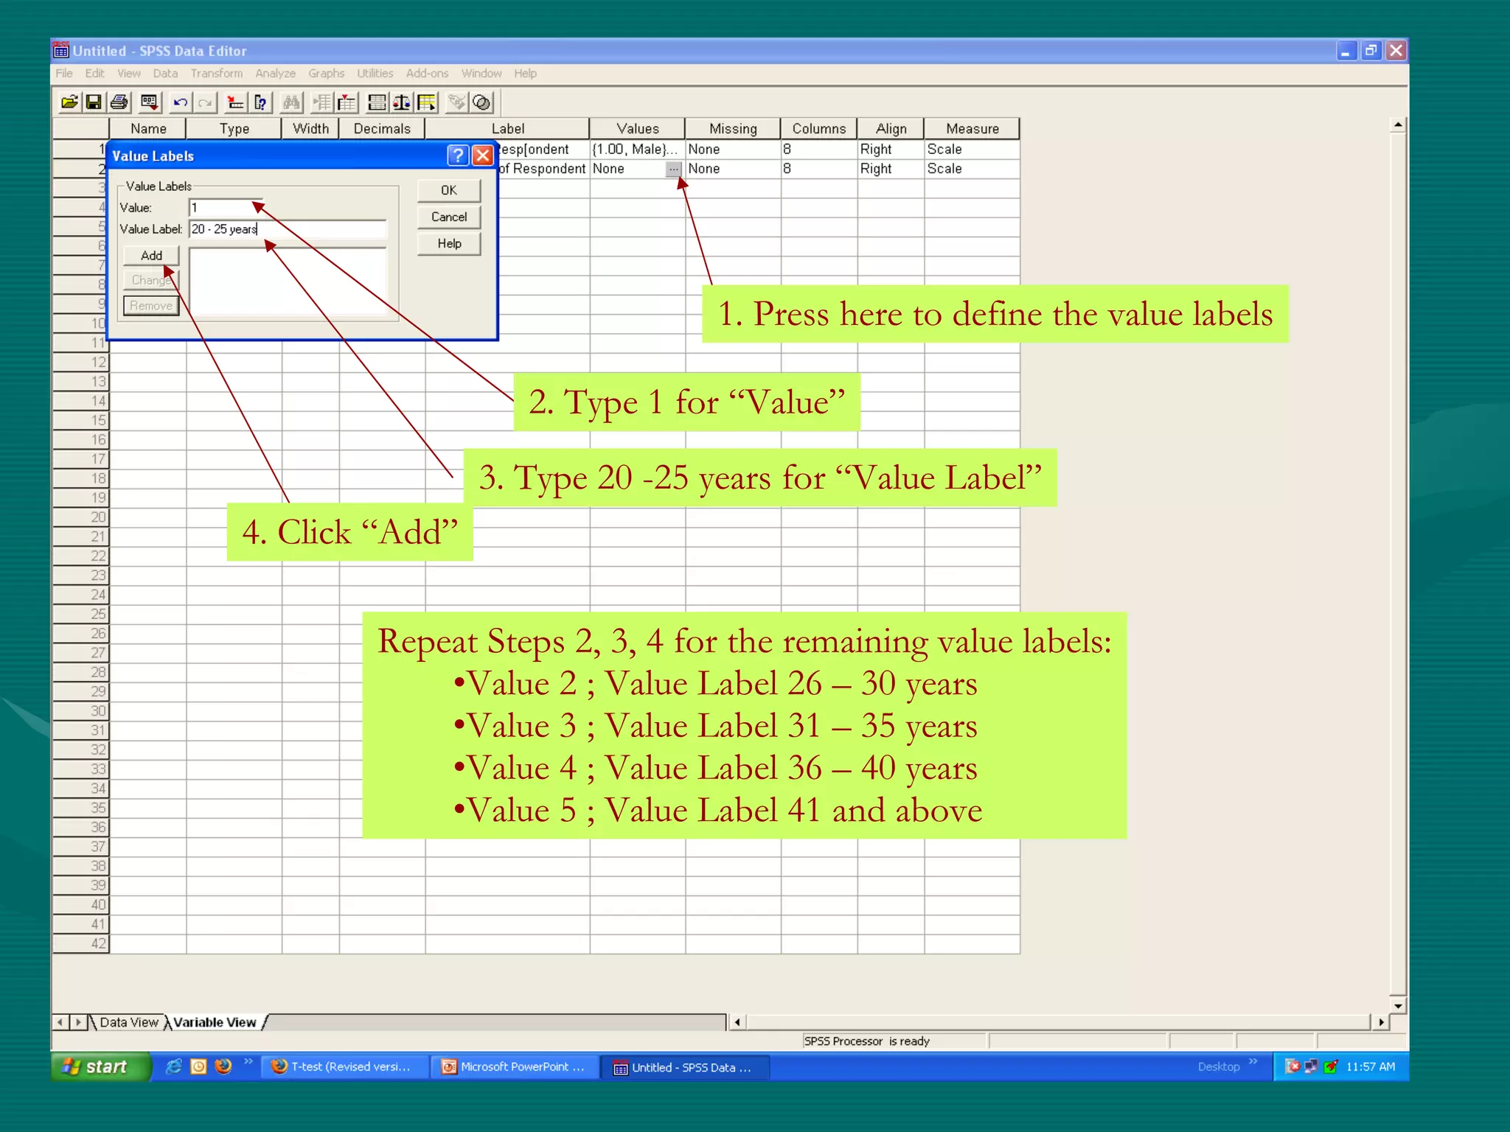Open the Edit menu
The width and height of the screenshot is (1510, 1132).
pyautogui.click(x=94, y=74)
